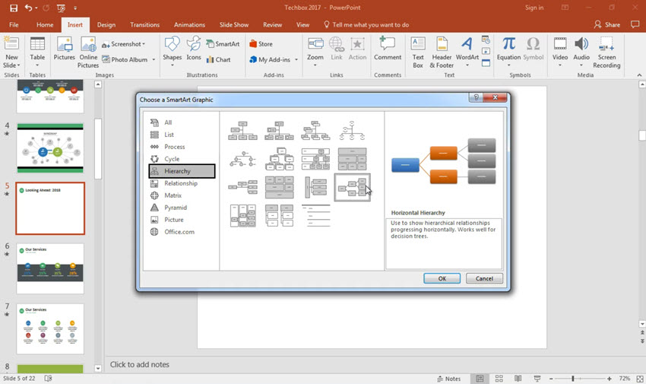The width and height of the screenshot is (646, 384).
Task: Click the Chart button in Illustrations group
Action: (217, 59)
